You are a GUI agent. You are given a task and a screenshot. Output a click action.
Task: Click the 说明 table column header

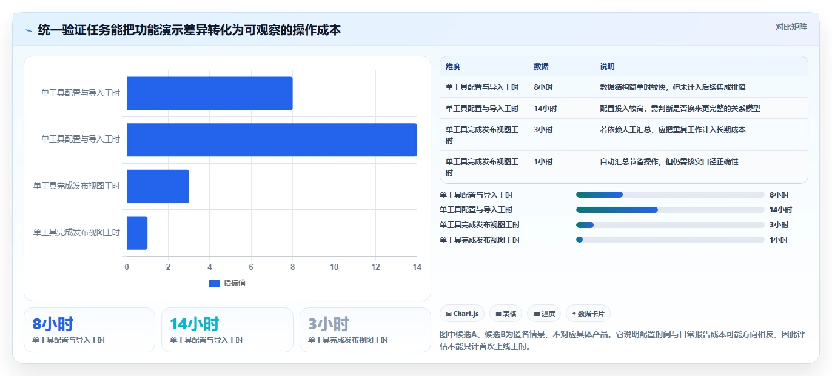pos(607,67)
